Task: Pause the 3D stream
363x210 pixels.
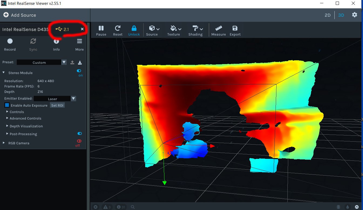Action: coord(101,31)
